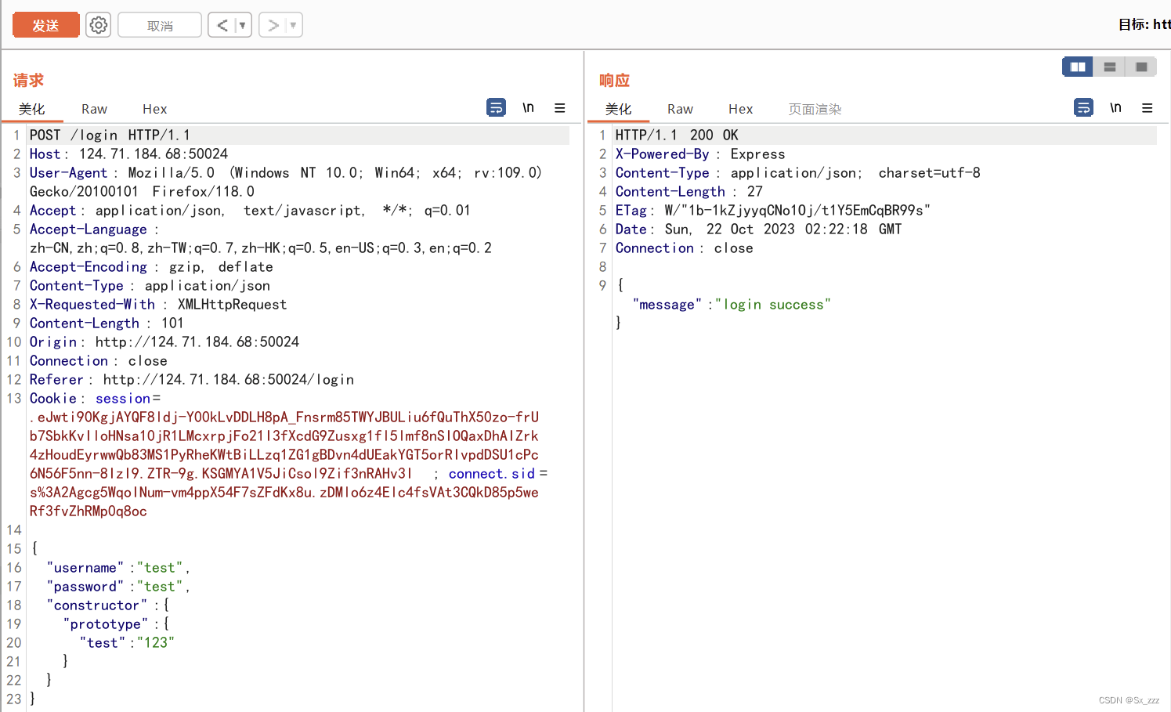Click the Cookie session parameter name
This screenshot has width=1171, height=712.
[123, 399]
